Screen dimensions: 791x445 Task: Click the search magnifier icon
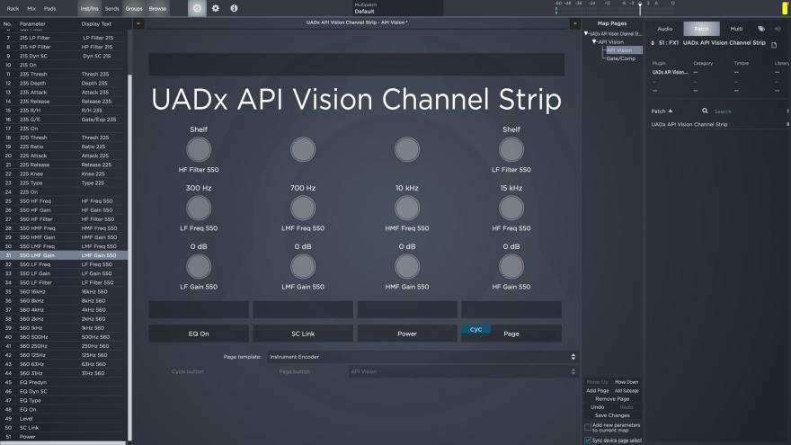coord(707,111)
